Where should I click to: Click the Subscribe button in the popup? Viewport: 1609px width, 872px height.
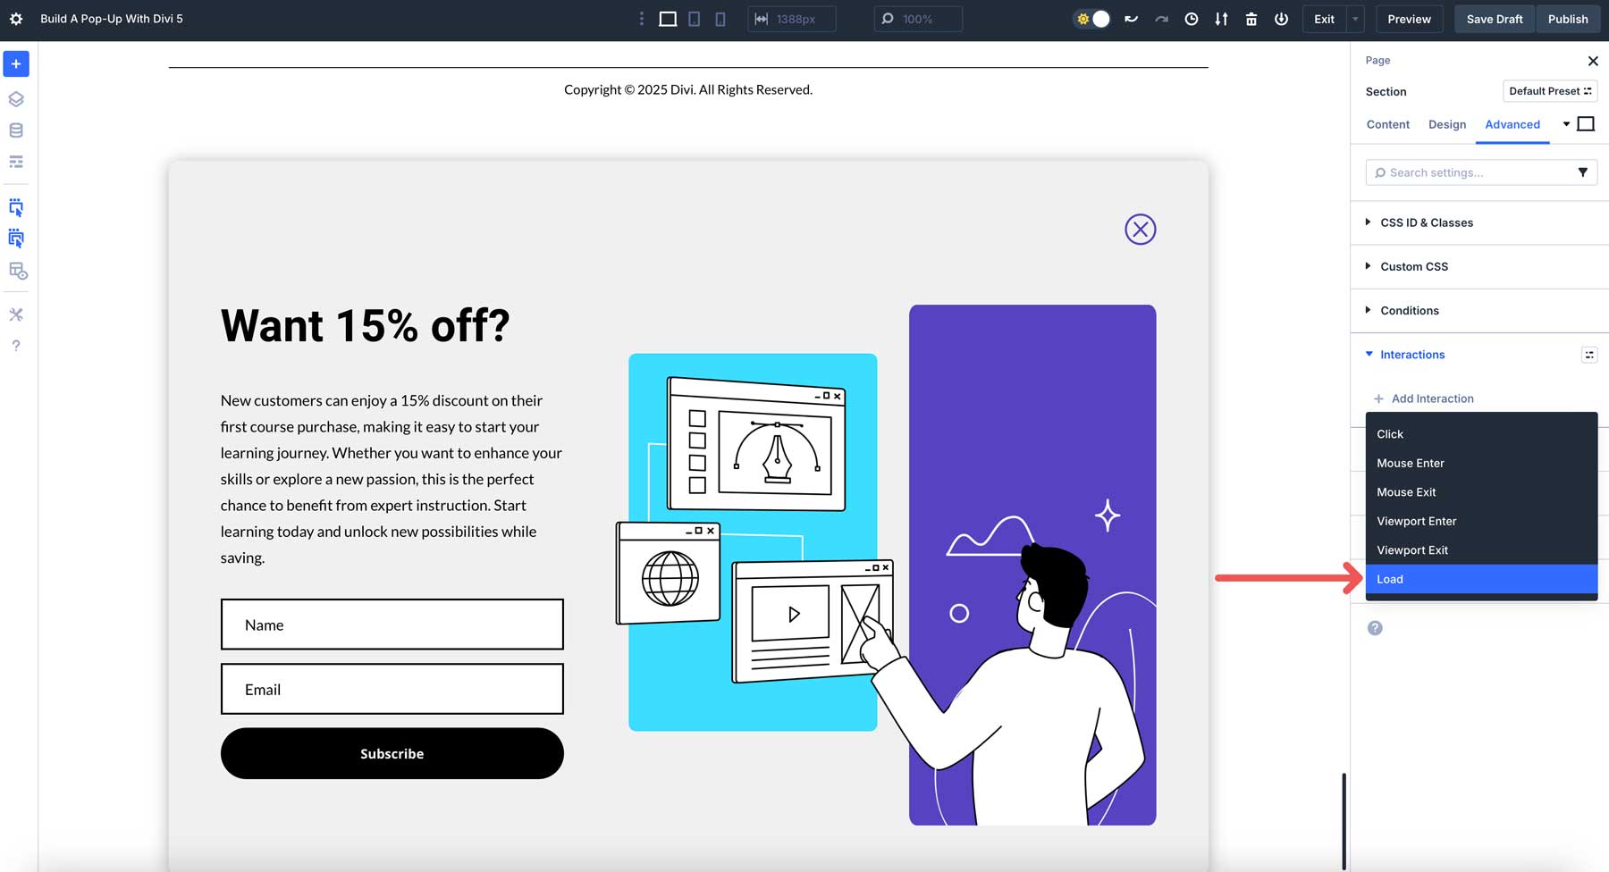(x=392, y=753)
